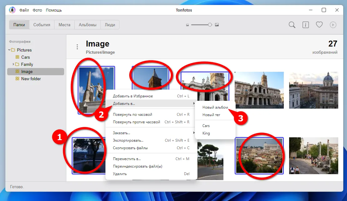The width and height of the screenshot is (347, 201).
Task: Select the domed basilica thumbnail at top right
Action: (313, 90)
